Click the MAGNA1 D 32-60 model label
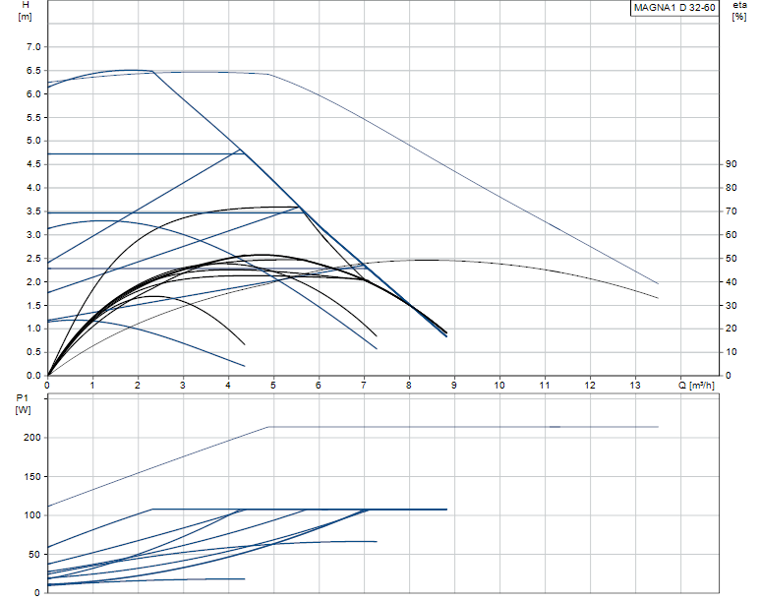This screenshot has height=601, width=761. pyautogui.click(x=674, y=9)
